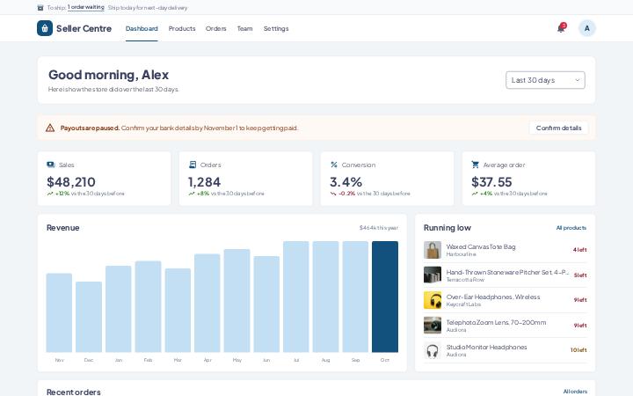Click the Sales upward trend arrow
Screen dimensions: 633x396
[50, 194]
